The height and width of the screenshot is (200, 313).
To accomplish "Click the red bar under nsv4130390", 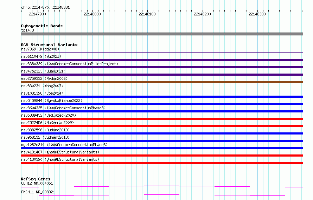I will [162, 163].
